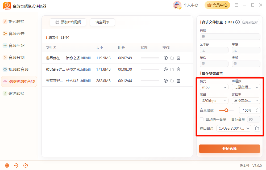266x170 pixels.
Task: Enable 自动统一音量 checkbox
Action: pyautogui.click(x=202, y=119)
